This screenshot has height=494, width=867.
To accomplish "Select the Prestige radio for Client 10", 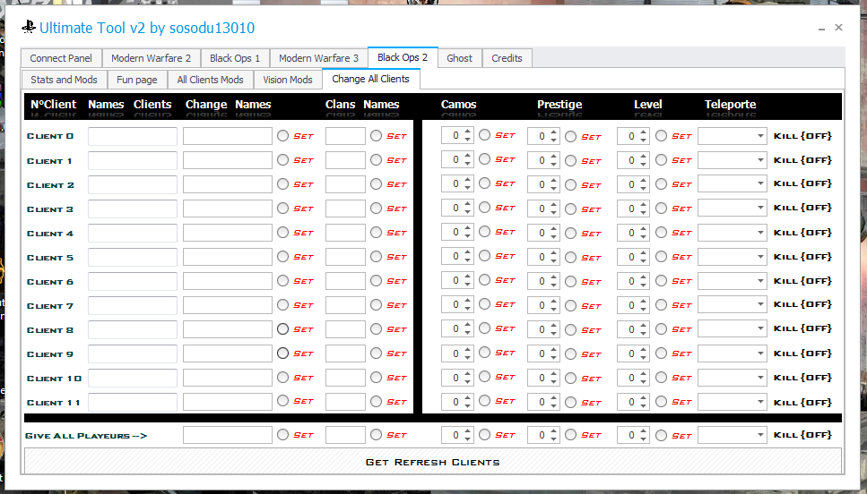I will (x=570, y=378).
